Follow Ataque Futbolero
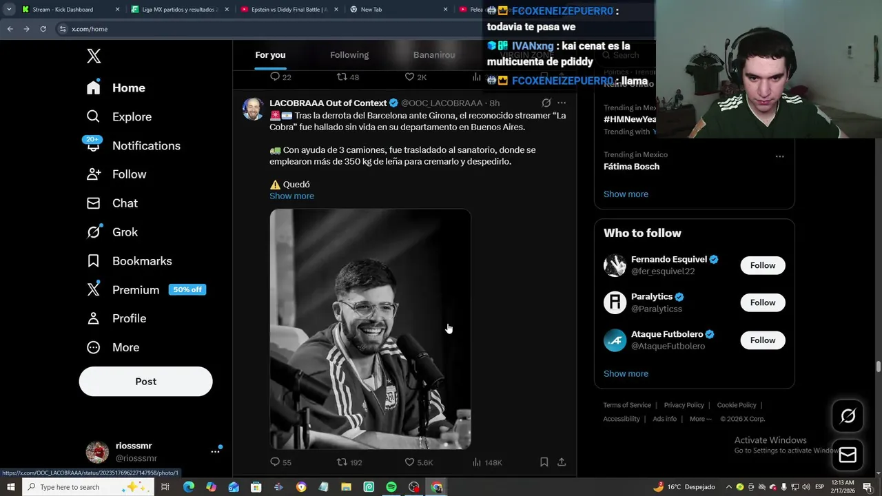882x496 pixels. [x=763, y=340]
